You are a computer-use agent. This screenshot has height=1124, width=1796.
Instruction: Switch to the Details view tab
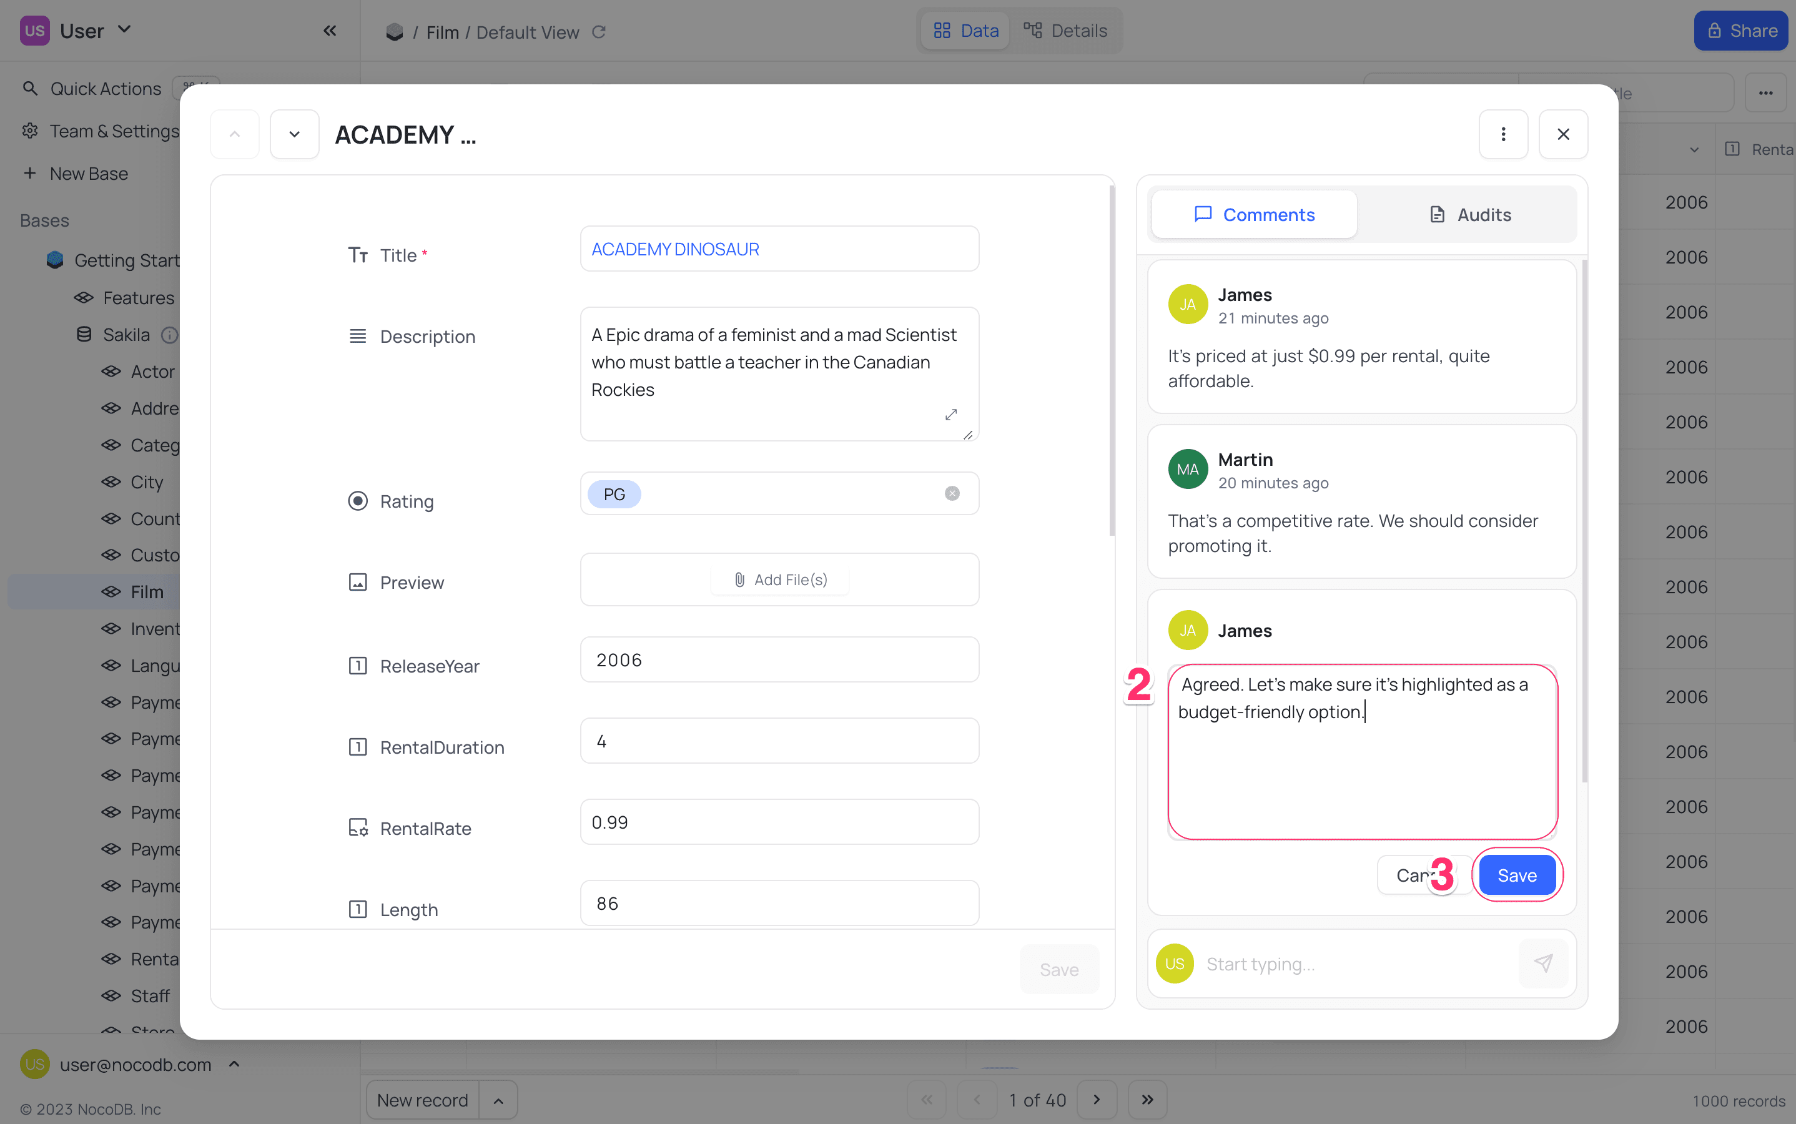coord(1065,31)
